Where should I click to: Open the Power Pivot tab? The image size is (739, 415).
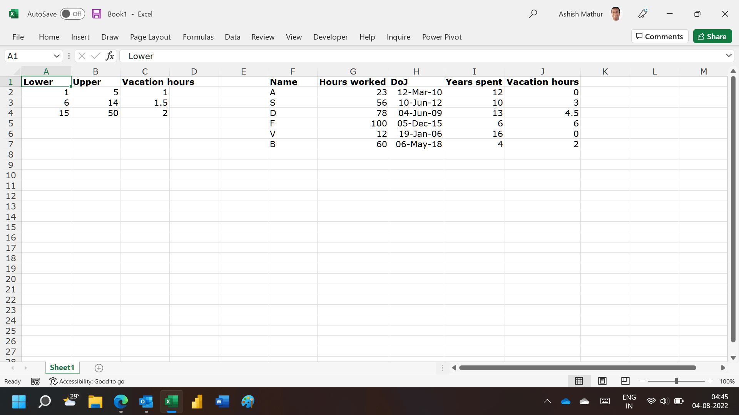441,37
